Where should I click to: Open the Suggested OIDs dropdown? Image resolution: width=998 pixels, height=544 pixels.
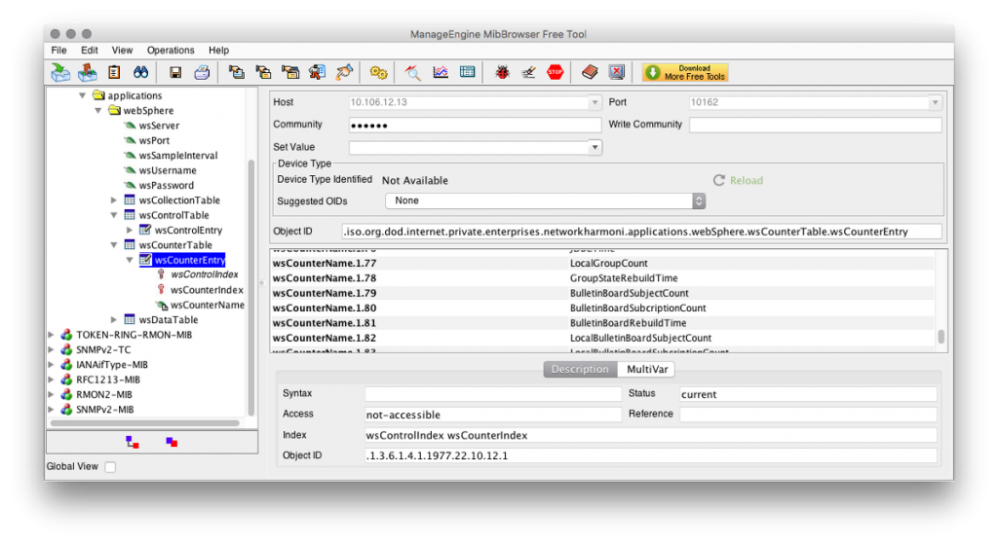point(545,200)
